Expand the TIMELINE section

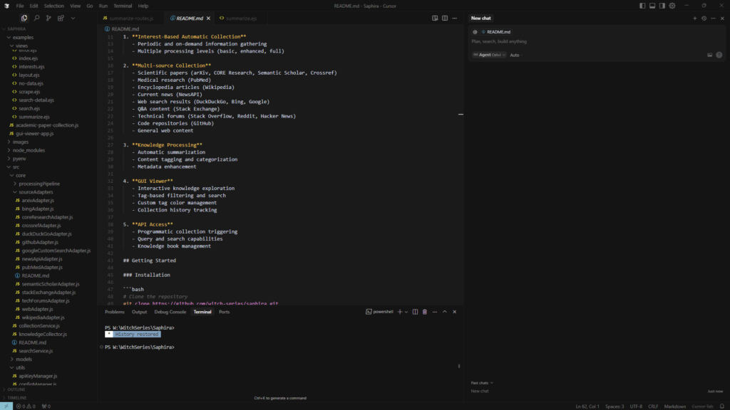point(17,398)
